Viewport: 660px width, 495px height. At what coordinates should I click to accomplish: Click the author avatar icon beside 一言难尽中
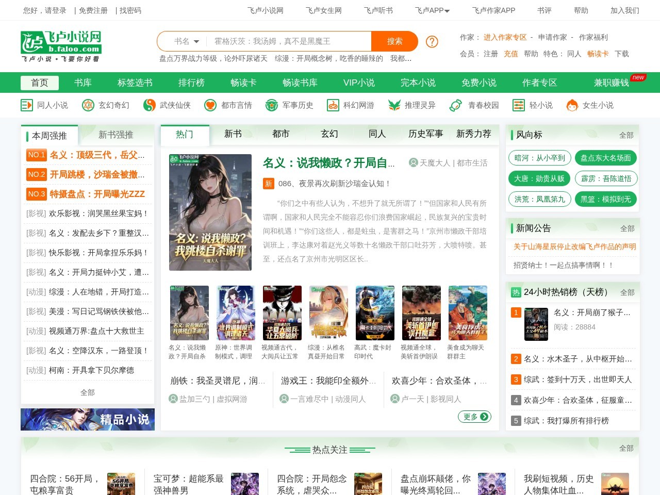(x=284, y=399)
